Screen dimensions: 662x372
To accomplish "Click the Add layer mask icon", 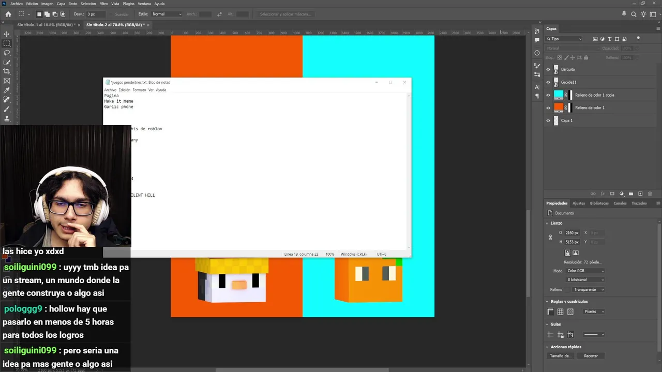I will tap(612, 194).
